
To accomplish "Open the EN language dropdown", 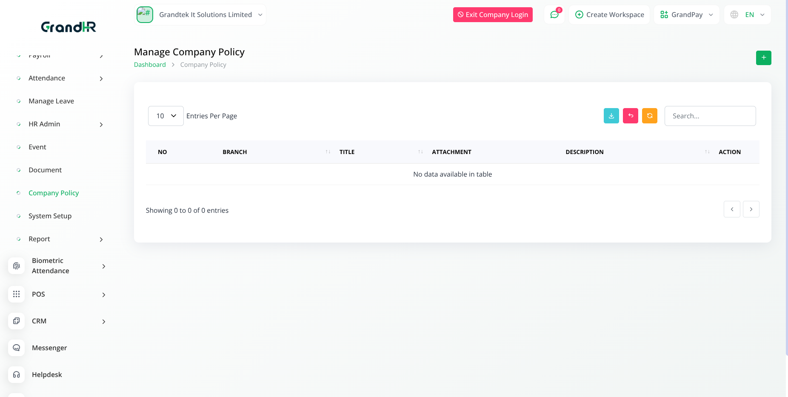I will click(x=748, y=15).
